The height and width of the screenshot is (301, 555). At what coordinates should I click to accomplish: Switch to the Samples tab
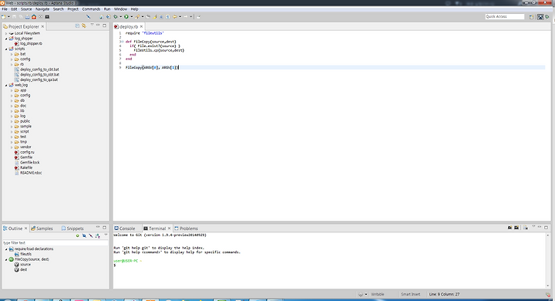[42, 228]
